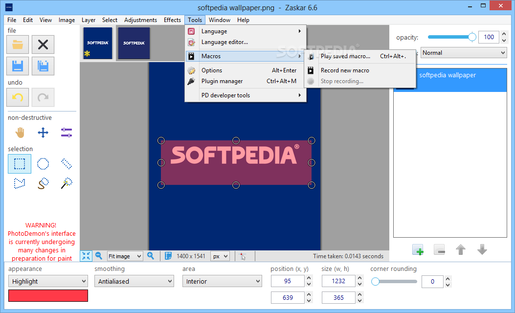Image resolution: width=515 pixels, height=313 pixels.
Task: Click the height field showing 365
Action: click(x=338, y=297)
